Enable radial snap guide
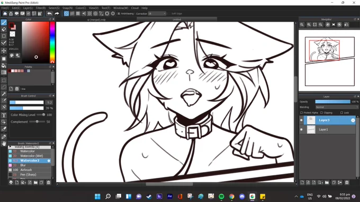Image resolution: width=360 pixels, height=202 pixels. (x=89, y=14)
